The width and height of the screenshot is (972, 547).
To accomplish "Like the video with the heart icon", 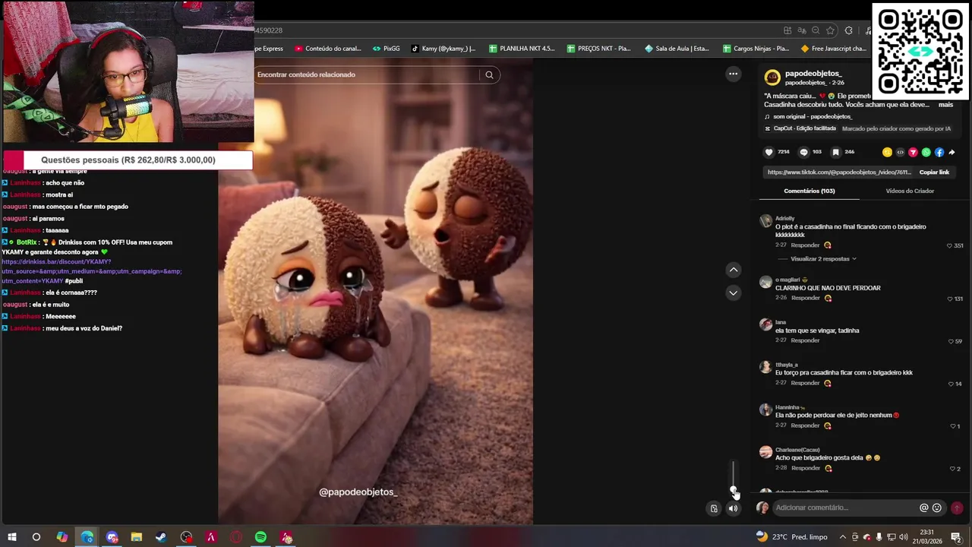I will (768, 152).
